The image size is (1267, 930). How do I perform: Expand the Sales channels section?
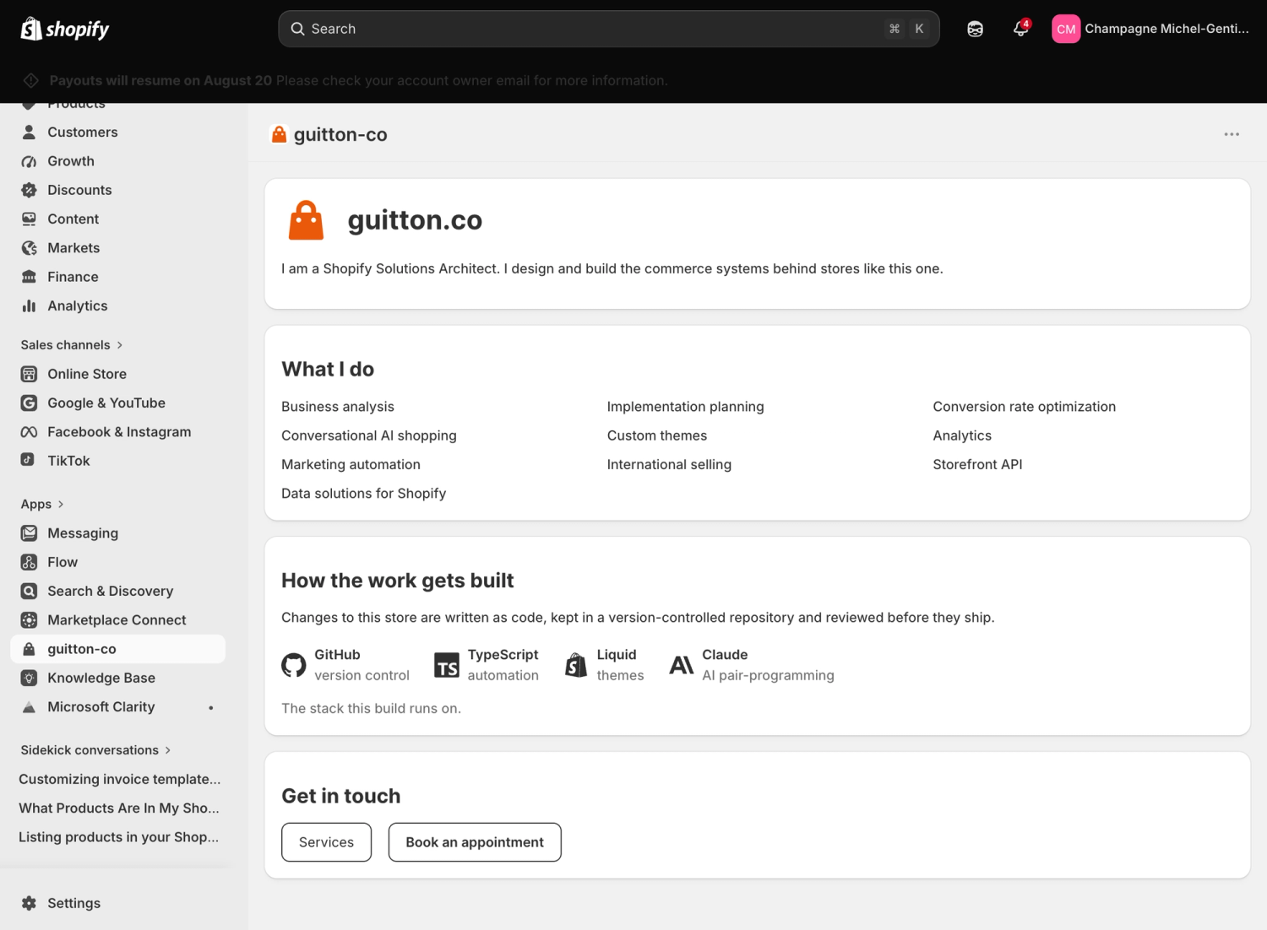point(72,345)
